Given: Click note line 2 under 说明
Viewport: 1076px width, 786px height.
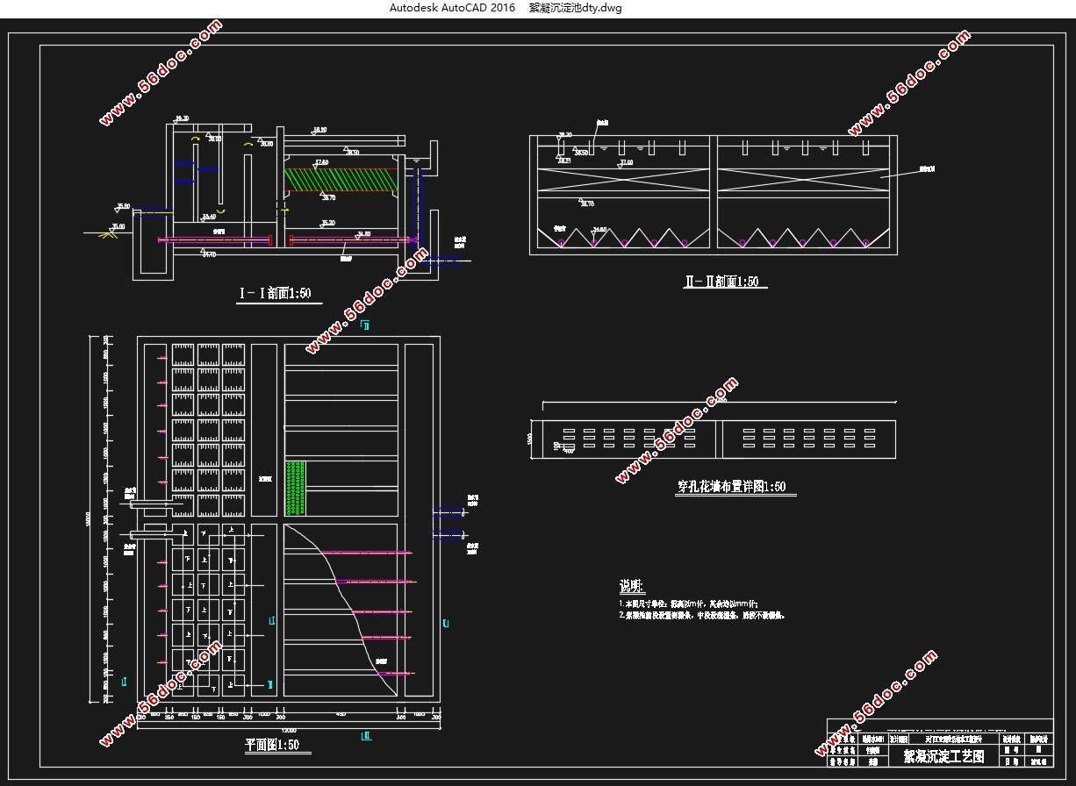Looking at the screenshot, I should (x=701, y=615).
